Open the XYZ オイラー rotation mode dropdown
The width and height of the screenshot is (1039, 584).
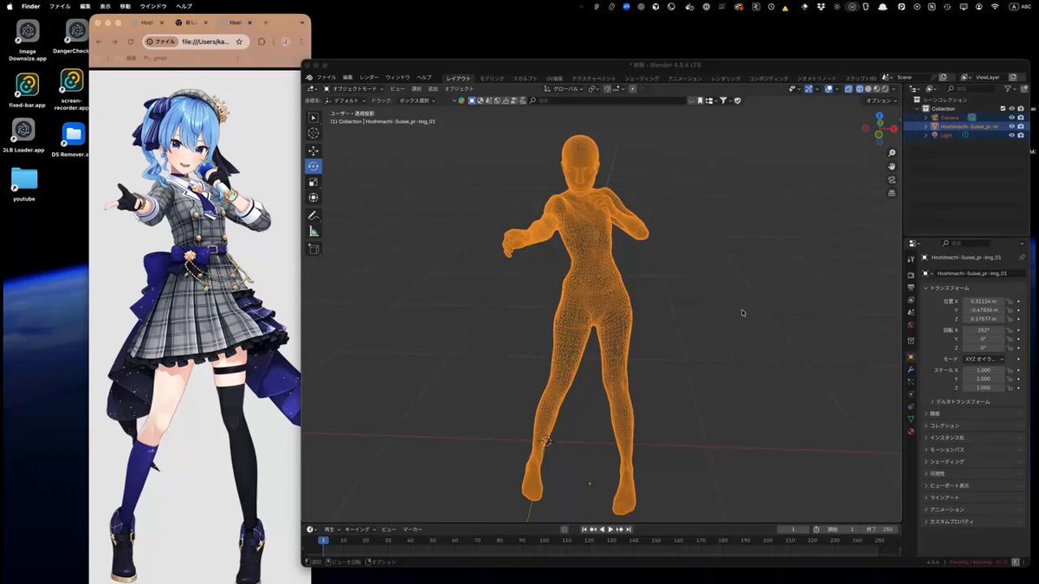[983, 359]
